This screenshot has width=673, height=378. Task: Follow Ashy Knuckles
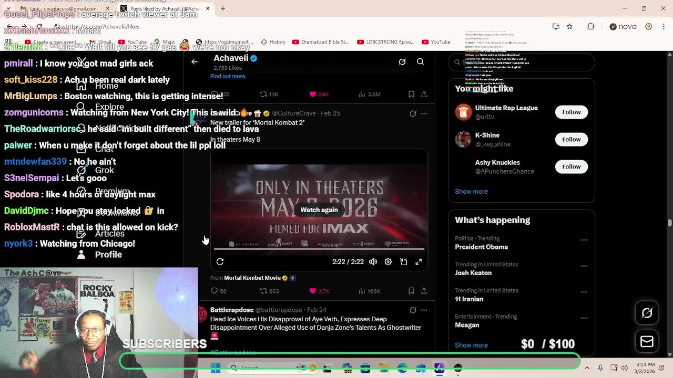(x=572, y=166)
